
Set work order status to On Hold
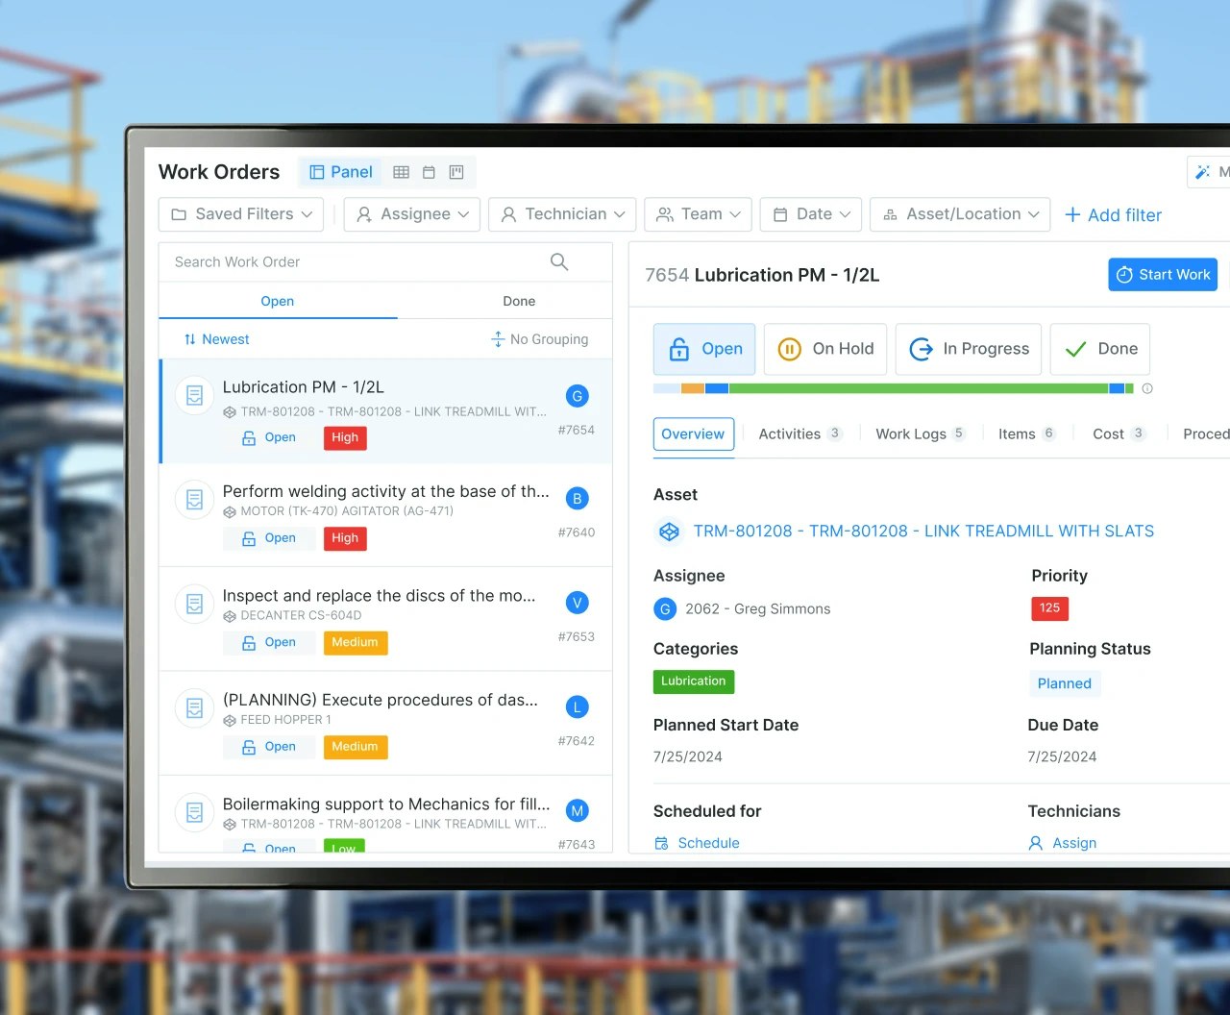click(824, 349)
